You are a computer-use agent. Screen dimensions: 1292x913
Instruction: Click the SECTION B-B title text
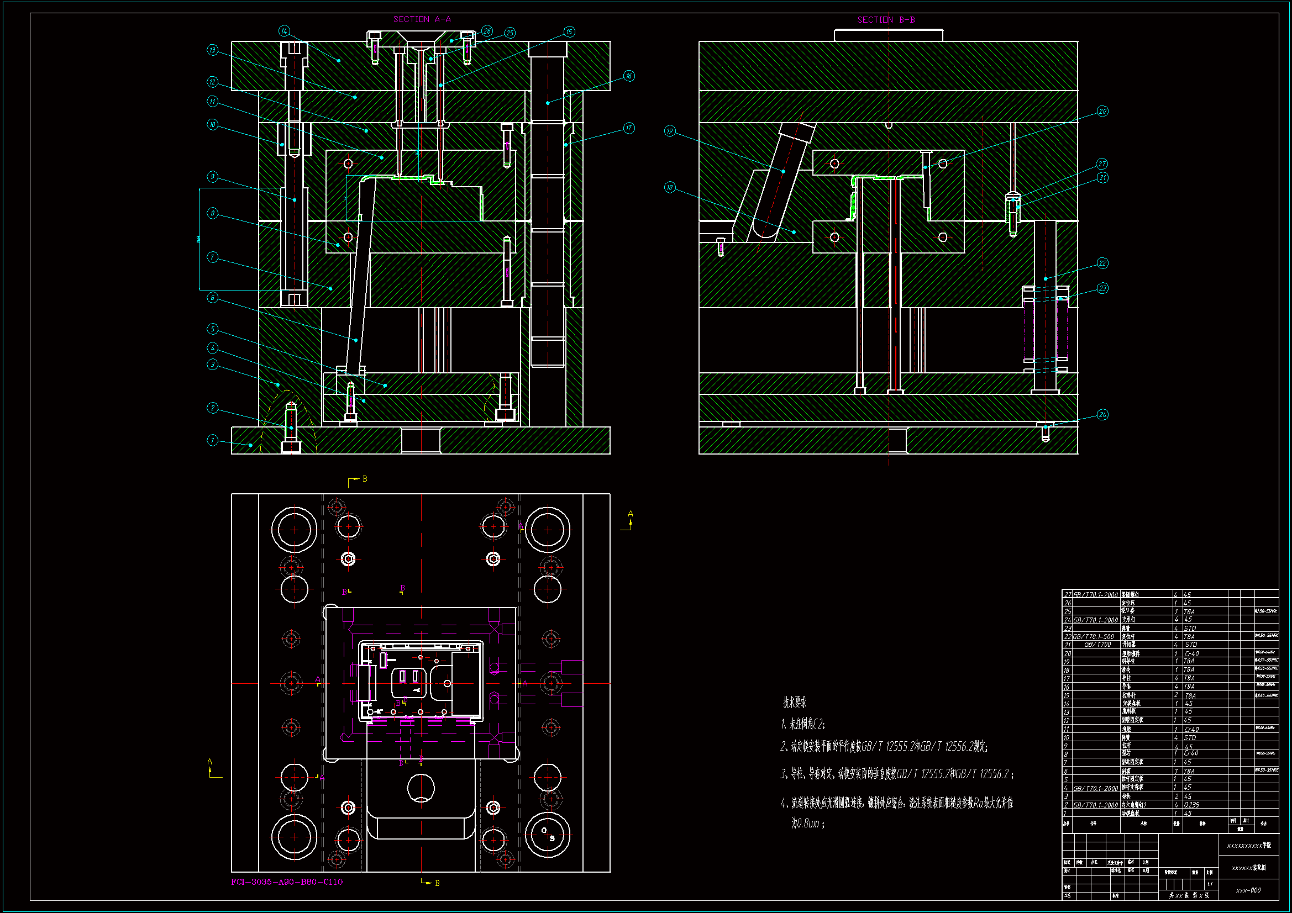click(886, 20)
